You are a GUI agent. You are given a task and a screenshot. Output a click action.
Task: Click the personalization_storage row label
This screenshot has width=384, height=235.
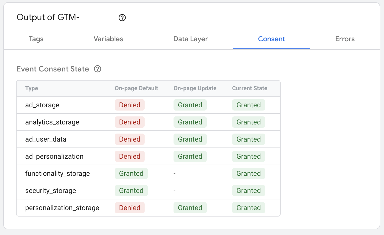point(62,208)
